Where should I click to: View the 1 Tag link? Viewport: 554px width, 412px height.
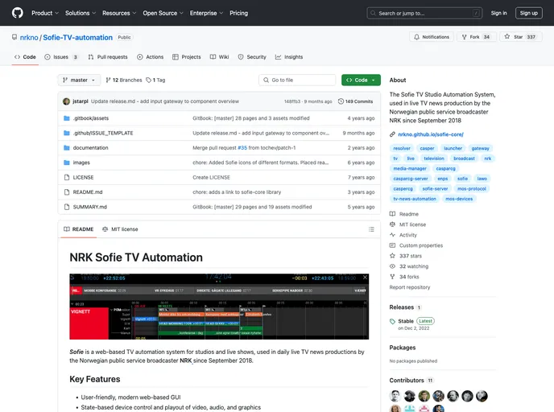pyautogui.click(x=156, y=80)
